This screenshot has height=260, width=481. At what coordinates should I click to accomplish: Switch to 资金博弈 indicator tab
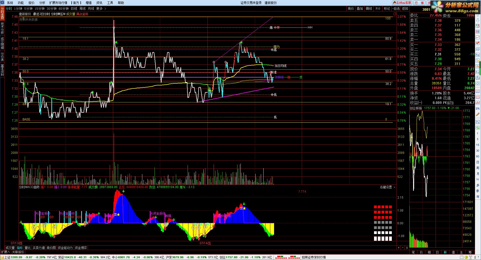click(x=81, y=248)
